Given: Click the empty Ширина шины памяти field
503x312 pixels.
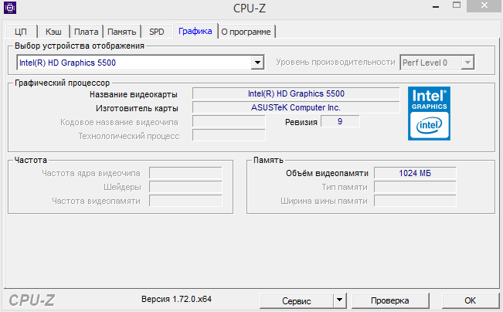Looking at the screenshot, I should [415, 201].
